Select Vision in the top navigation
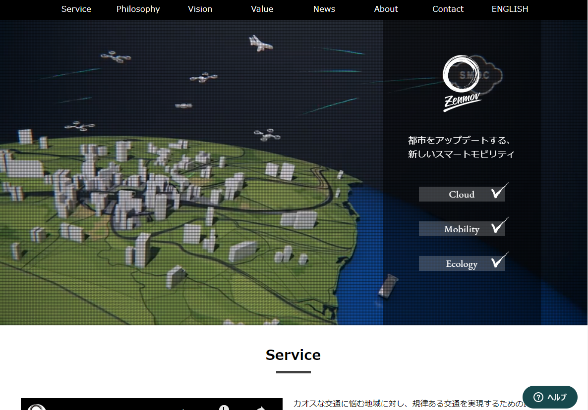The width and height of the screenshot is (588, 410). 200,9
